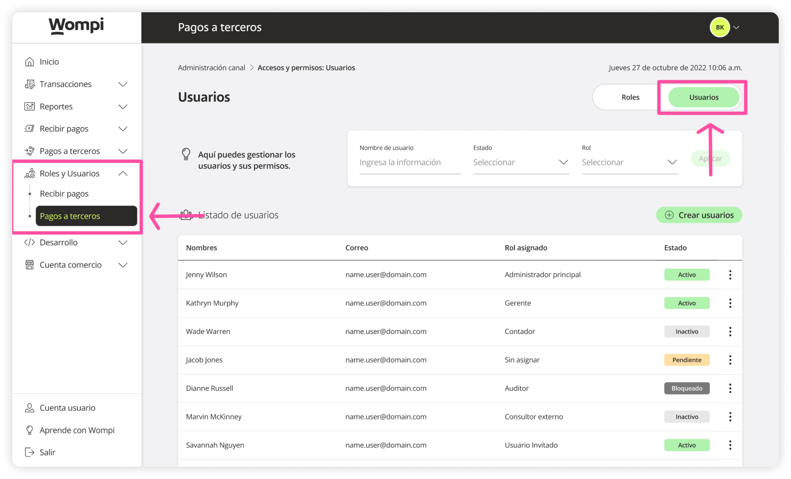Select the Recibir pagos sidebar icon

click(30, 128)
